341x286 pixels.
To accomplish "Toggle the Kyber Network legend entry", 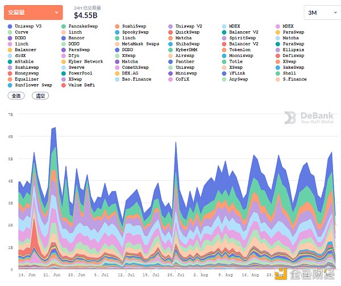I will coord(85,61).
